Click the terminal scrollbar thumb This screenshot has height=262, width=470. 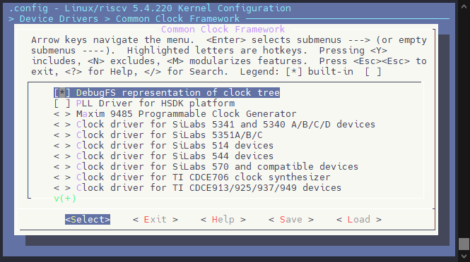click(464, 244)
